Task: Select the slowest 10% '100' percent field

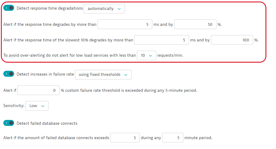Action: coord(232,40)
